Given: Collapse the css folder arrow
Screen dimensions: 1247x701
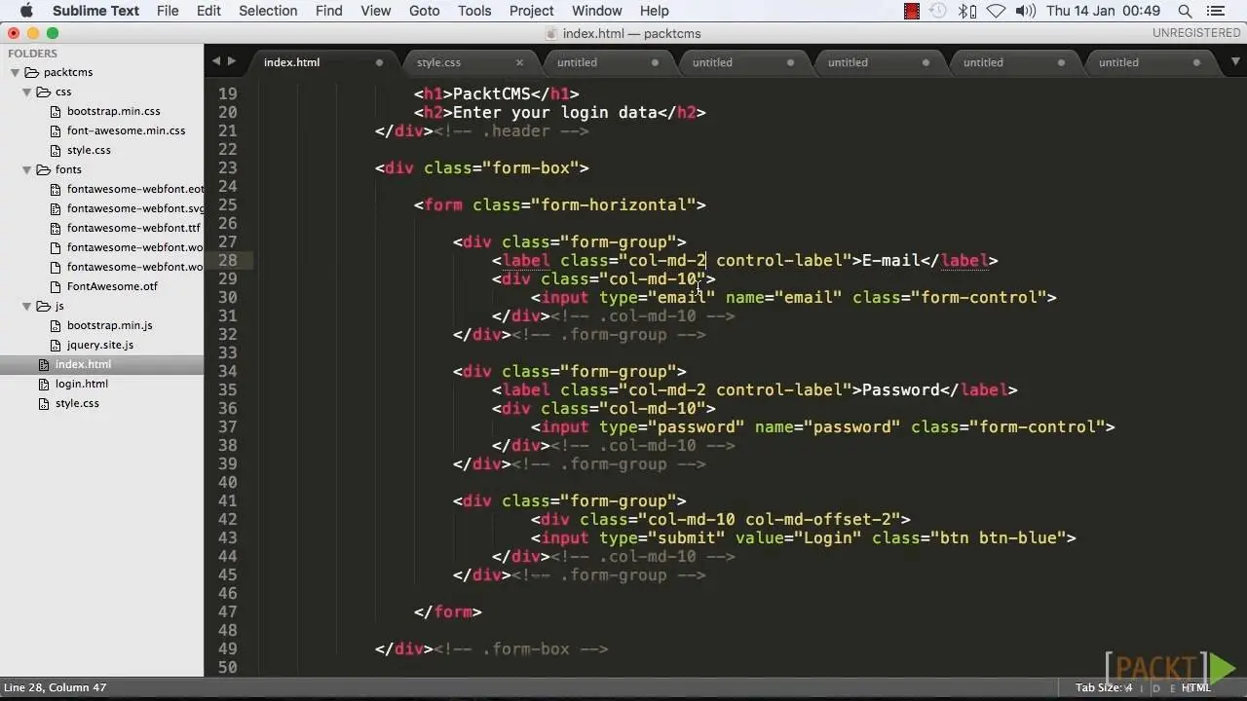Looking at the screenshot, I should (26, 92).
